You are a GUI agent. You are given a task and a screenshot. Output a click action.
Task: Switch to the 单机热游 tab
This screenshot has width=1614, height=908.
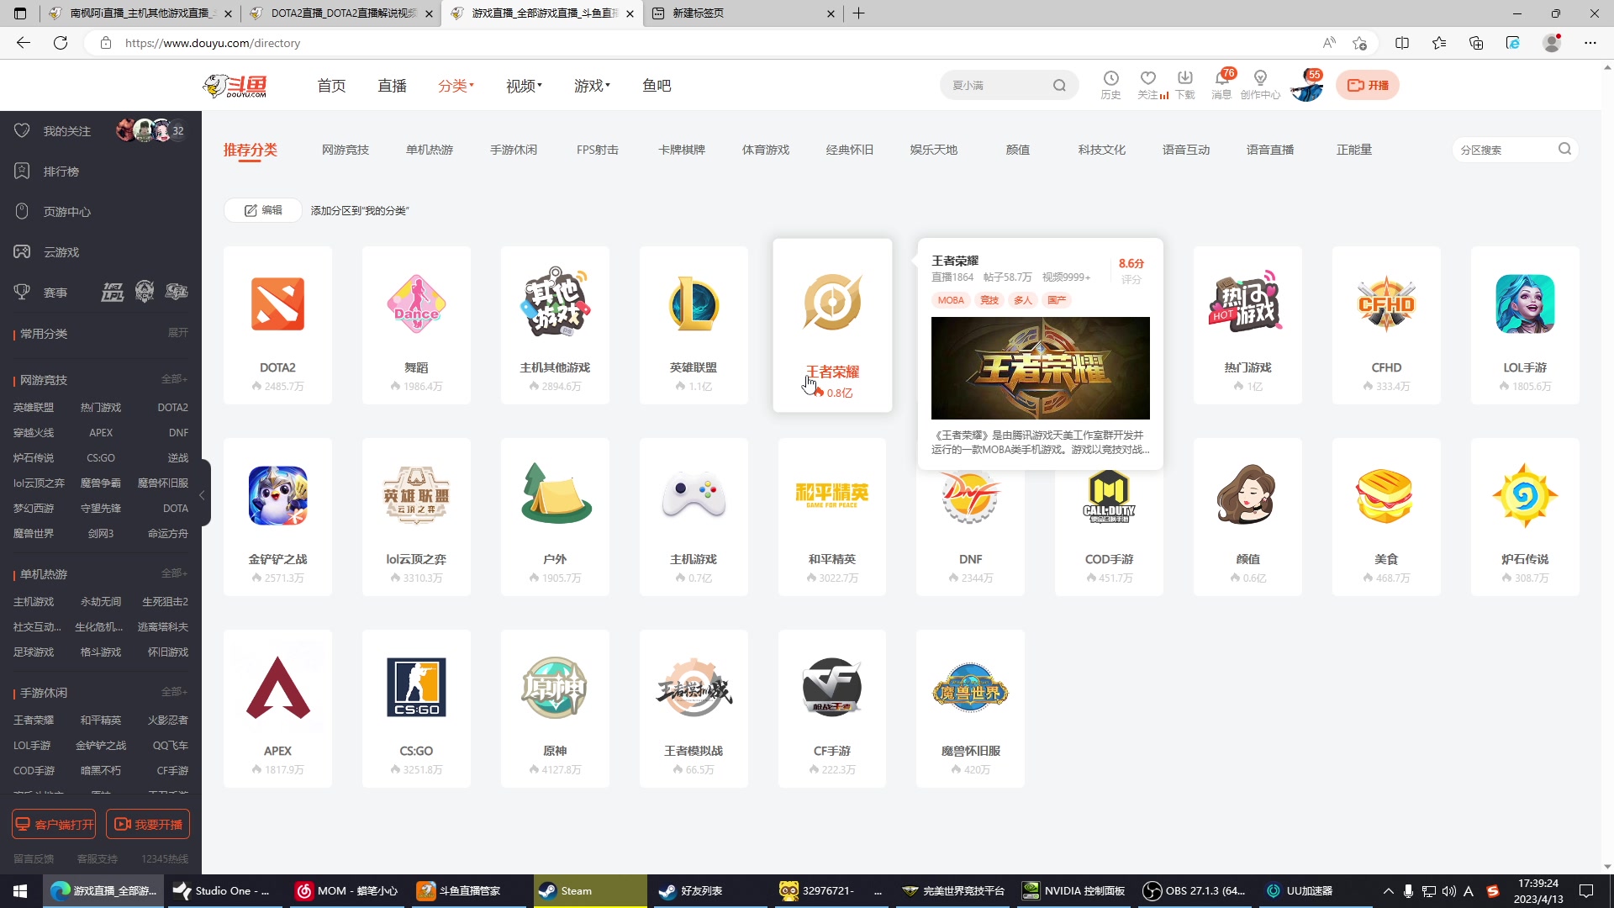tap(429, 150)
